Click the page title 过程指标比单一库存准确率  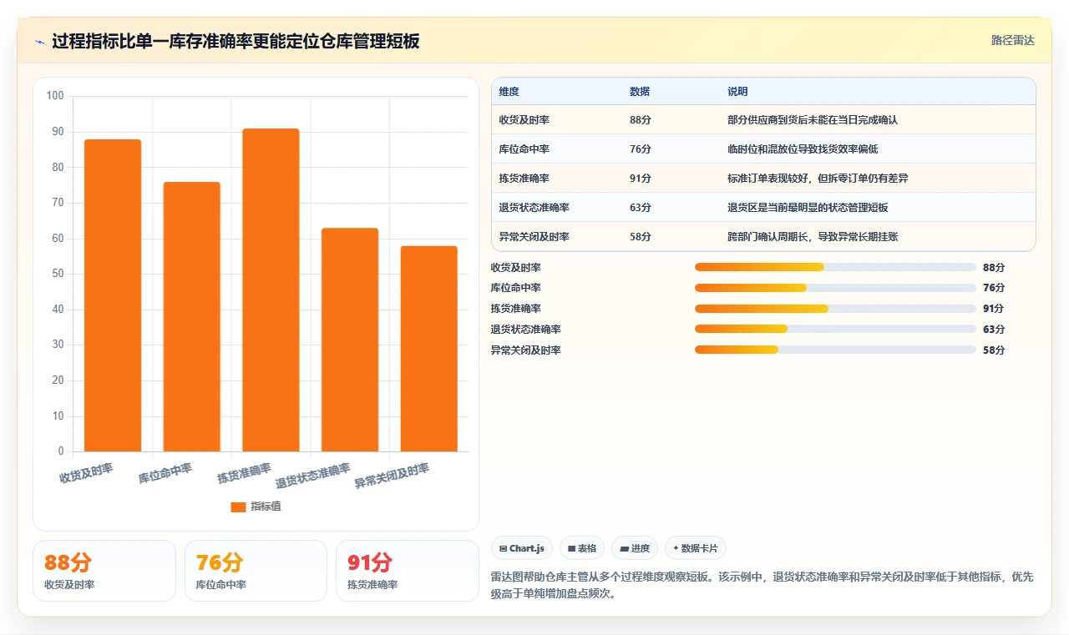[x=236, y=41]
